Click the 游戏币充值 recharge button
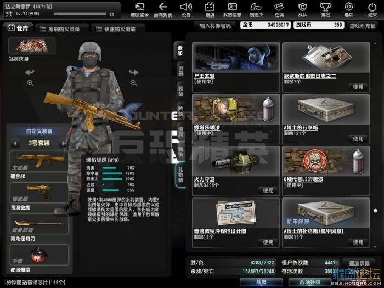Screen dimensions: 384x288 tap(363, 25)
